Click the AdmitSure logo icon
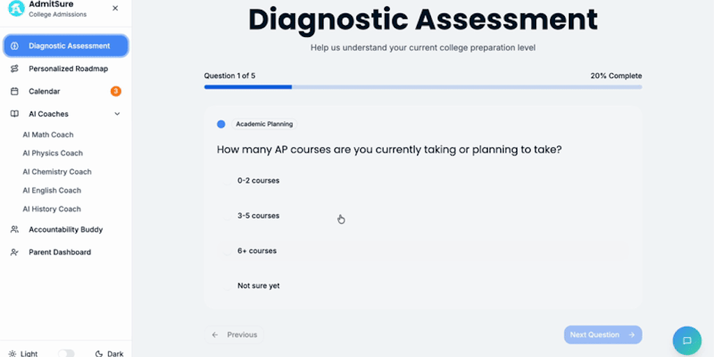Image resolution: width=714 pixels, height=357 pixels. (16, 8)
